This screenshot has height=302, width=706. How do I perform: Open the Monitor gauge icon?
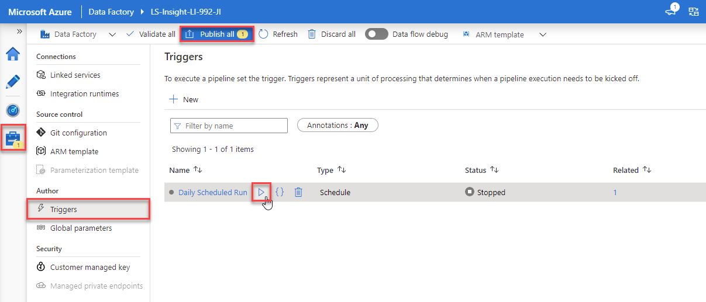[x=13, y=110]
